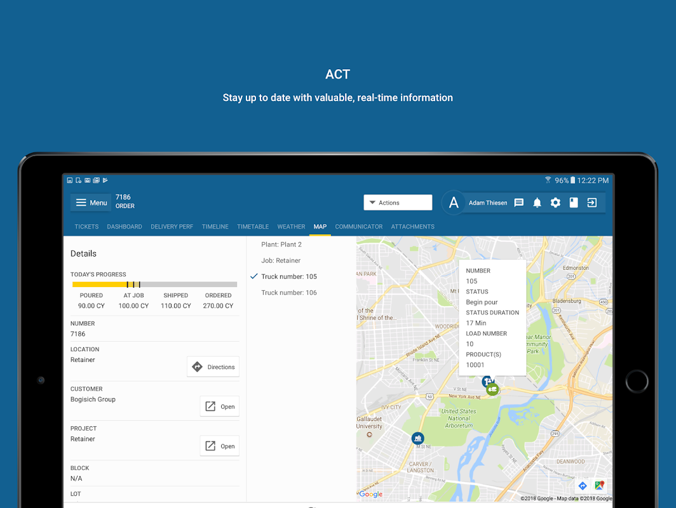Toggle the Truck number: 105 selection
The width and height of the screenshot is (676, 508).
(x=284, y=277)
